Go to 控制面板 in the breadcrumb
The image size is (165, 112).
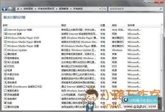tap(28, 9)
